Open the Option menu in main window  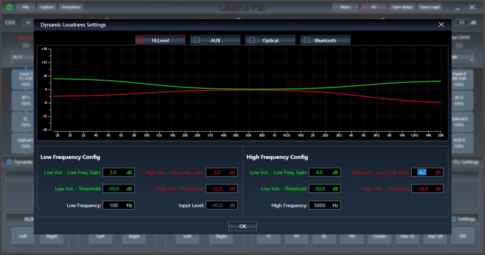(47, 7)
